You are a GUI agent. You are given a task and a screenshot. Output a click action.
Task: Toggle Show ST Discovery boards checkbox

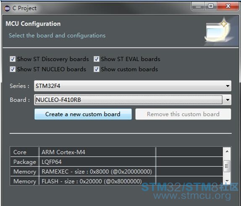click(x=13, y=59)
